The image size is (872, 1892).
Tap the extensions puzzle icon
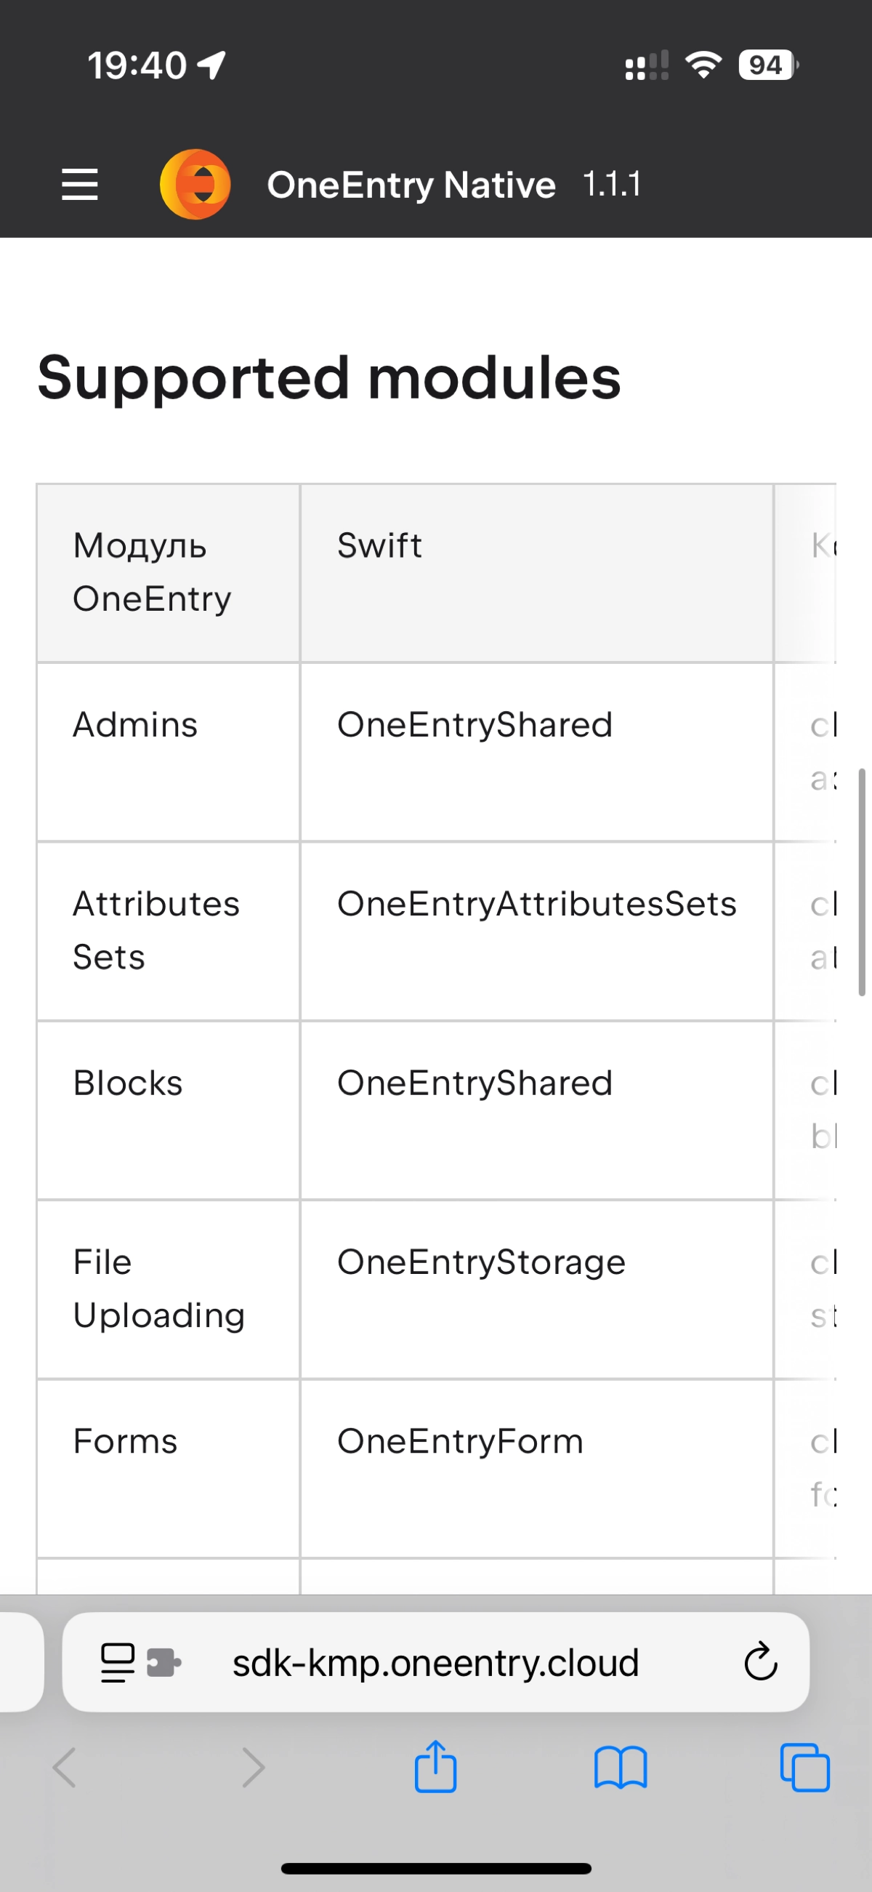(x=163, y=1662)
